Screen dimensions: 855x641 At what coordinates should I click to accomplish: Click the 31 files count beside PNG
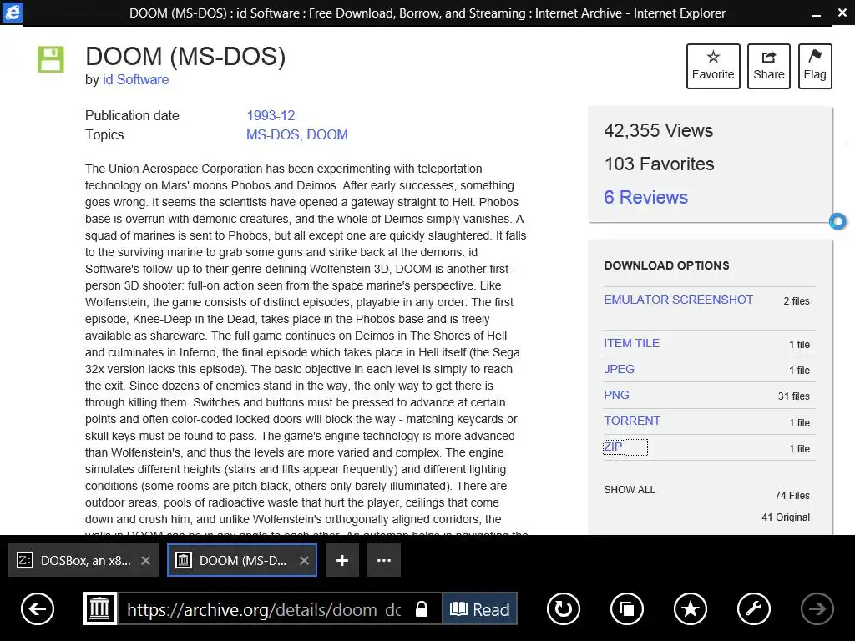pos(793,396)
